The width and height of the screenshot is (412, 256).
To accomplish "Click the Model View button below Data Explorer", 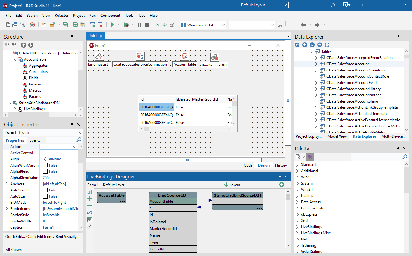I will coord(337,136).
